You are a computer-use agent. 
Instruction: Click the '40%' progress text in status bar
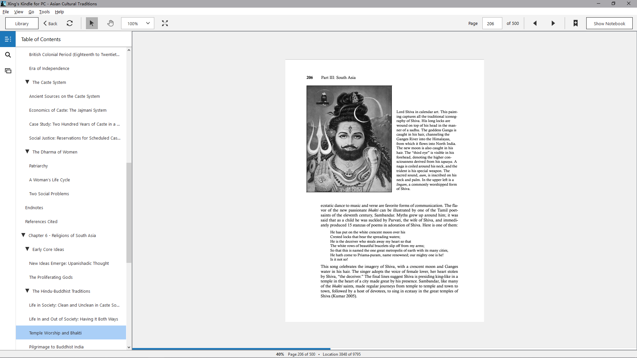coord(280,354)
